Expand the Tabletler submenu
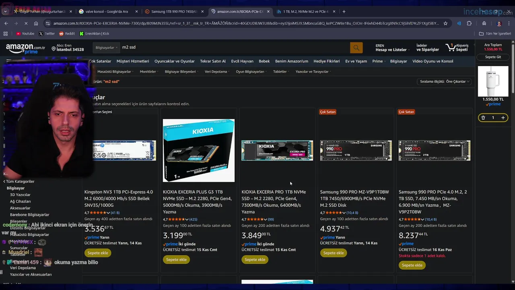The image size is (515, 290). (281, 72)
